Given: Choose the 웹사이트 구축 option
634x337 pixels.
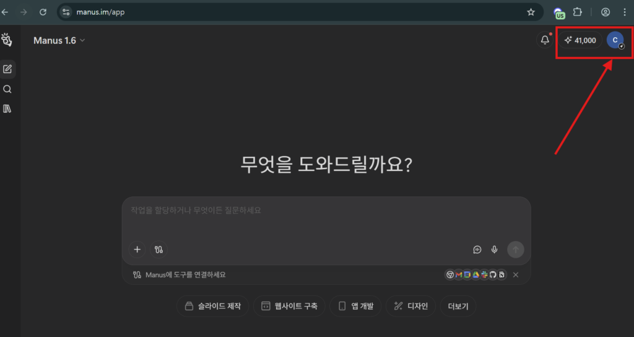Looking at the screenshot, I should click(289, 306).
